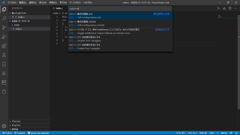
Task: Open the 編集(E) menu
Action: [x=22, y=2]
